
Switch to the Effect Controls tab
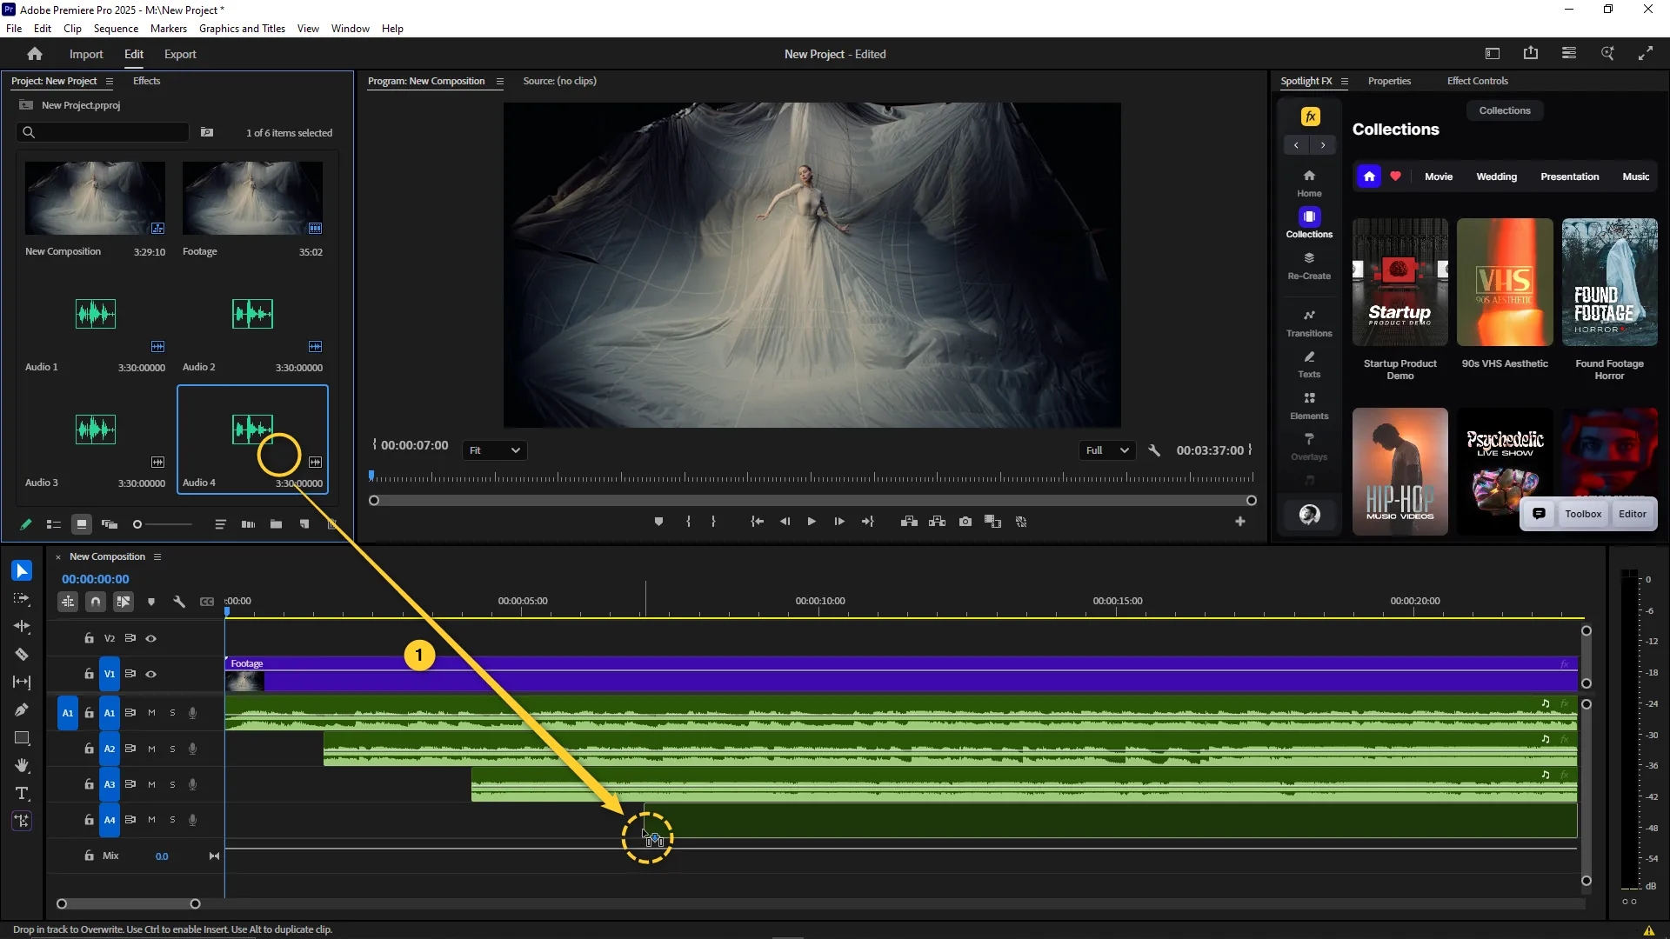click(1477, 81)
